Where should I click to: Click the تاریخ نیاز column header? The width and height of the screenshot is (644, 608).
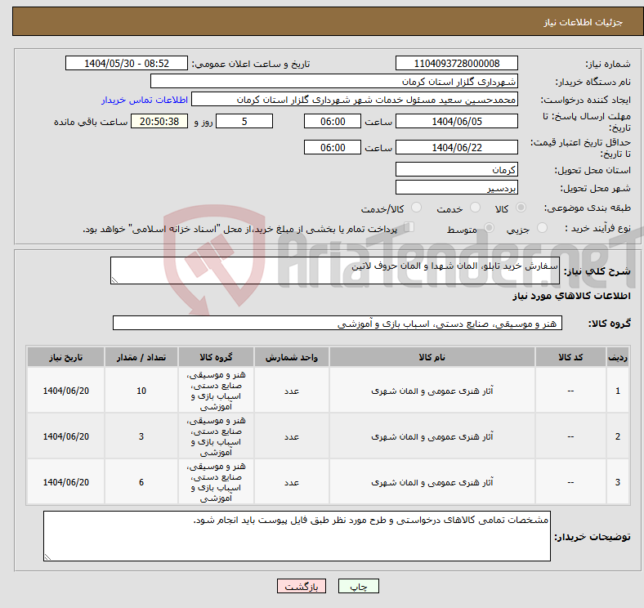(x=65, y=357)
